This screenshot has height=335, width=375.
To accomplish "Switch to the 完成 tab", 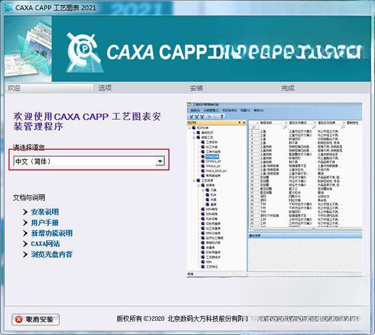I will pos(287,88).
